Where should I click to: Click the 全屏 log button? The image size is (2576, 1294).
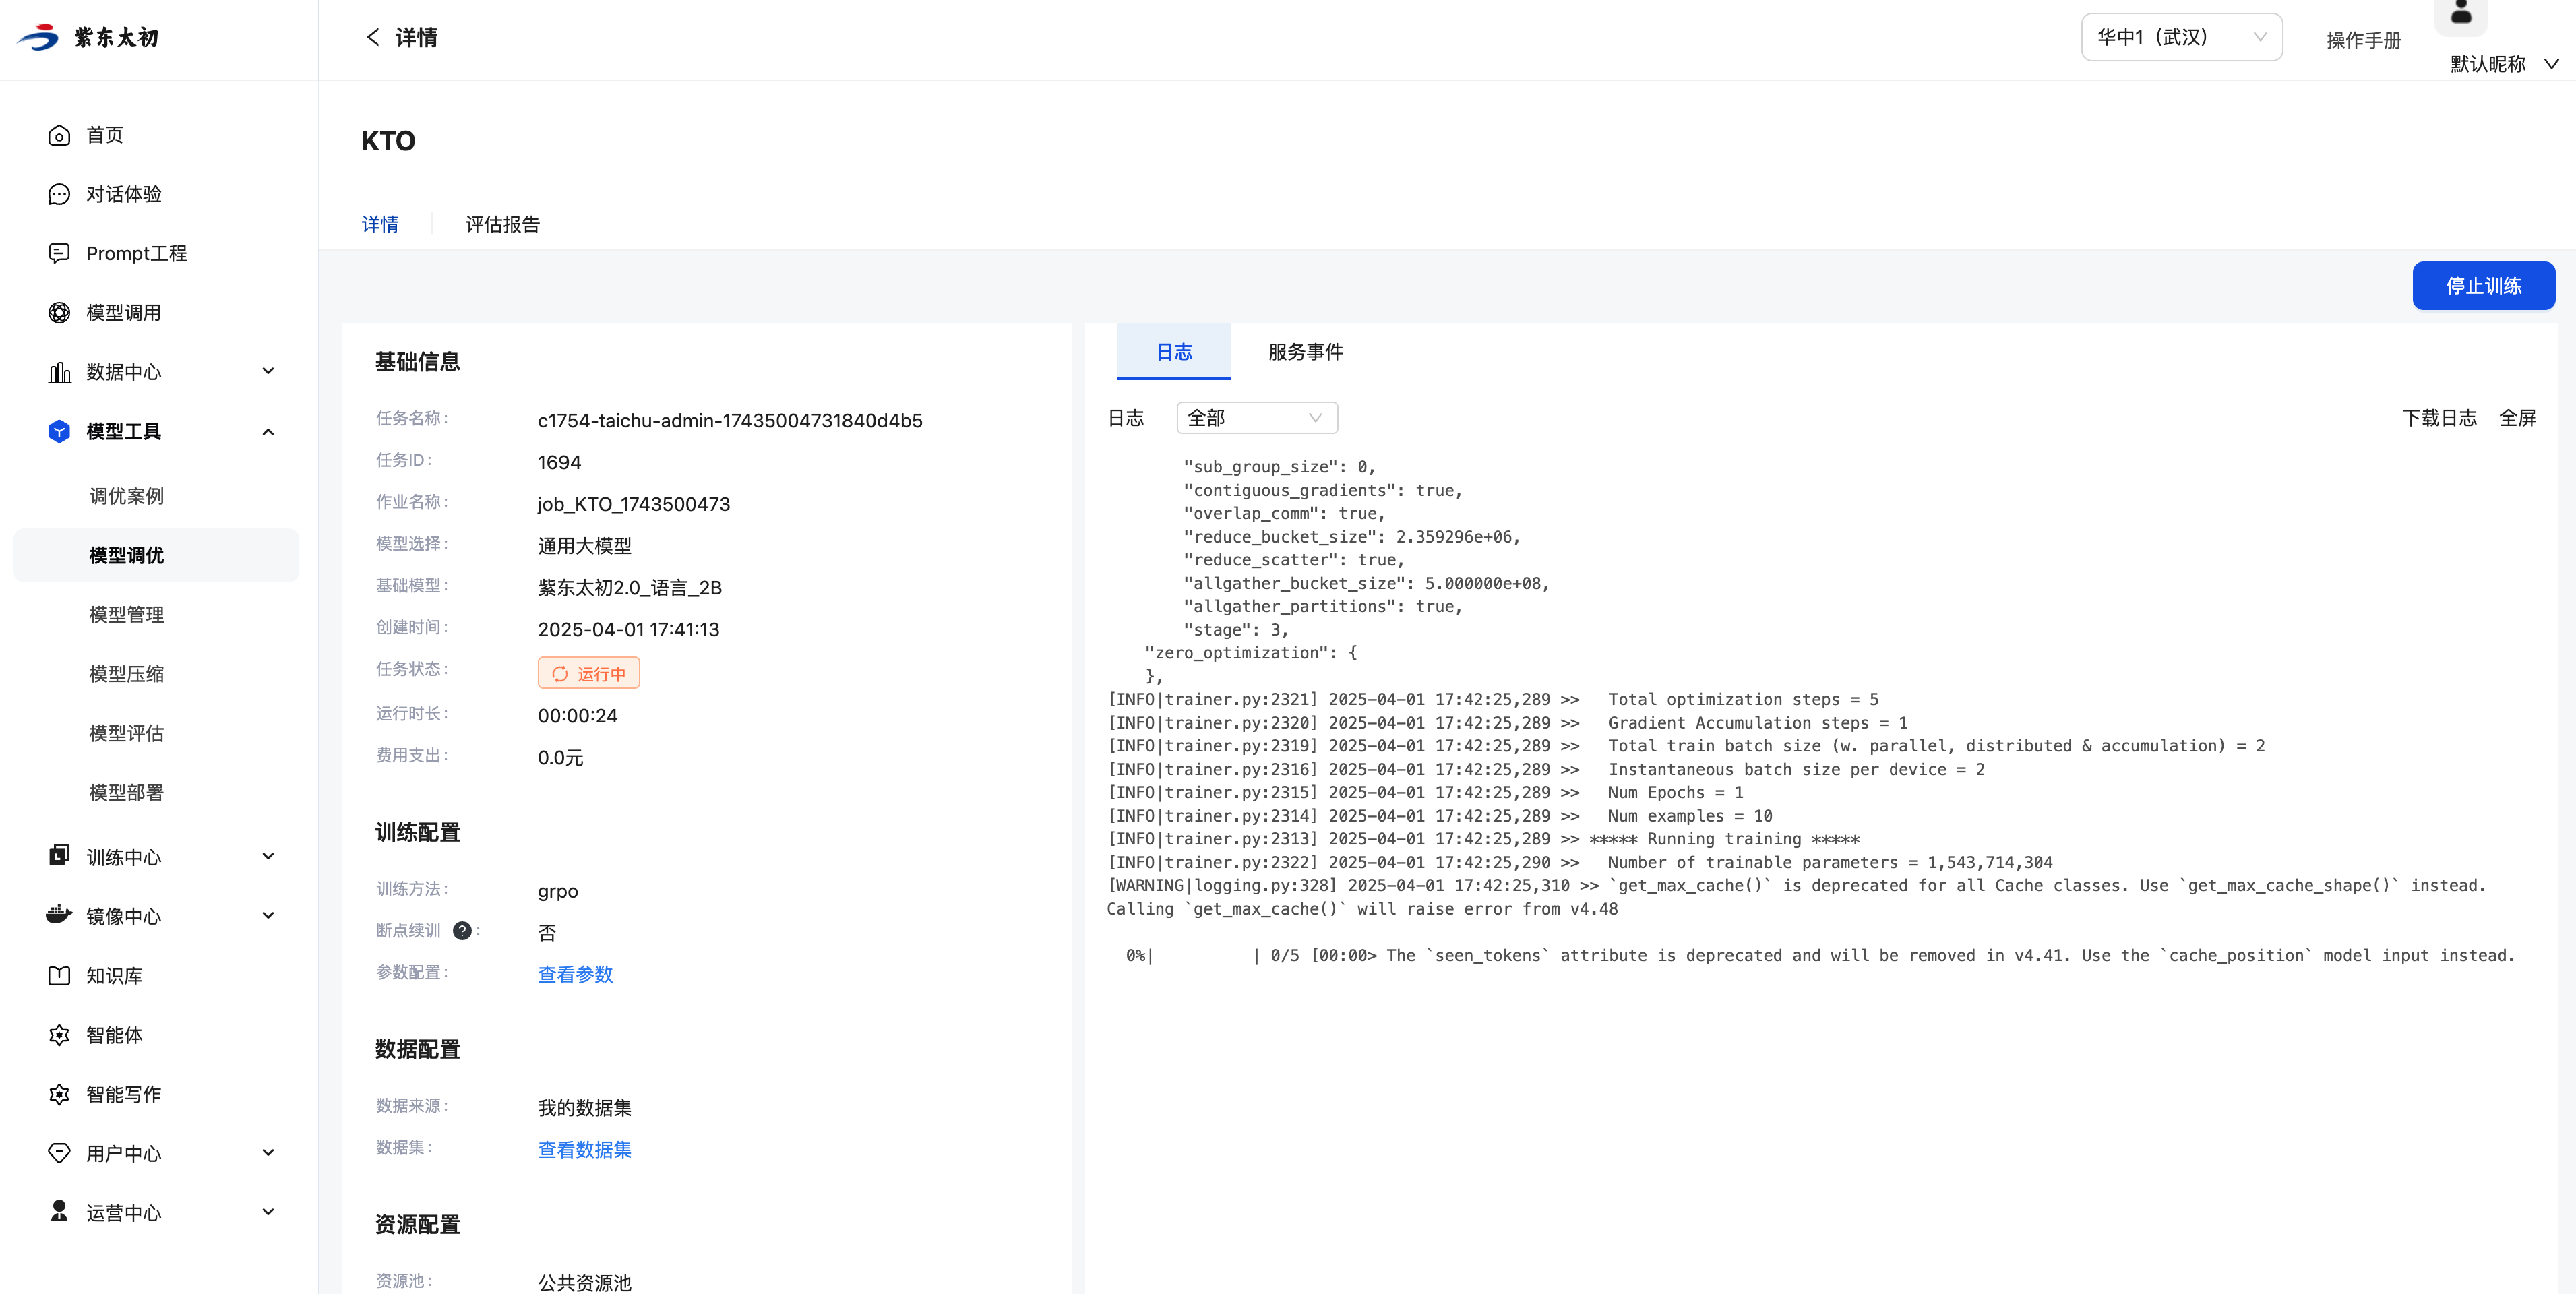coord(2517,418)
